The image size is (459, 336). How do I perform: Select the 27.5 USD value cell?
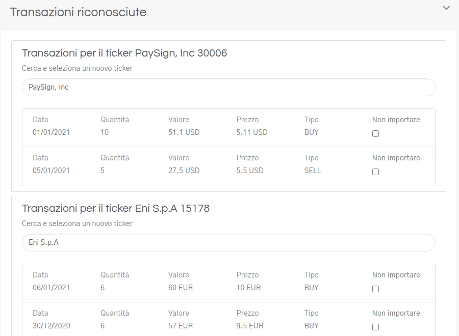pos(184,171)
